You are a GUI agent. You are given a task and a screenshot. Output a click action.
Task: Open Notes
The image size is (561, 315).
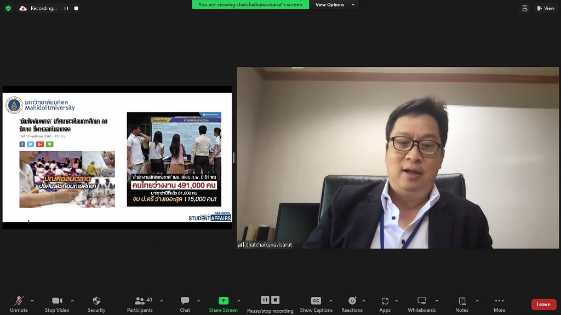(x=461, y=304)
